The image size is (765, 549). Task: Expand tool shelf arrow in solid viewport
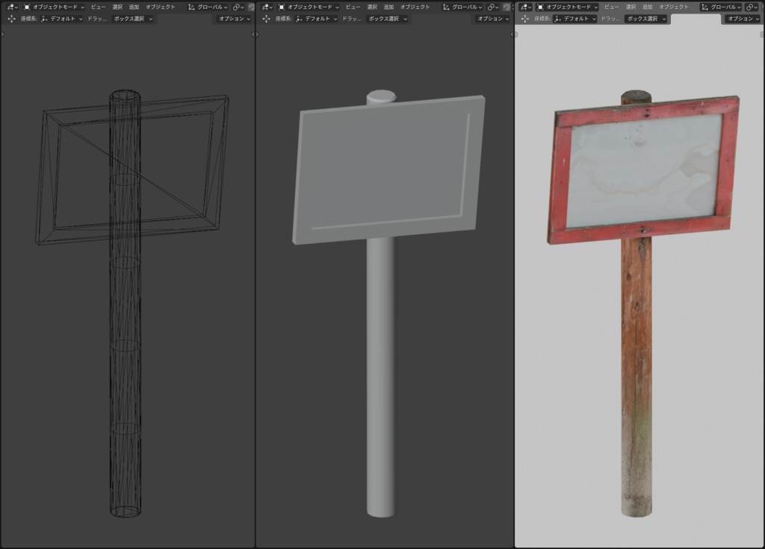[x=257, y=34]
